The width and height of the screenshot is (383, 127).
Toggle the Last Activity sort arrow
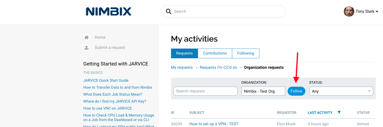click(339, 112)
